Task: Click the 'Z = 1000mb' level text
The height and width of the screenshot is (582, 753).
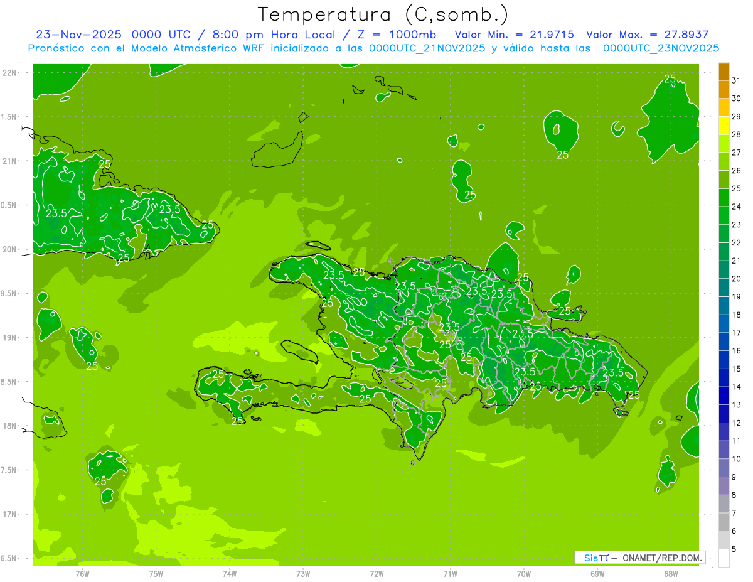Action: point(398,35)
